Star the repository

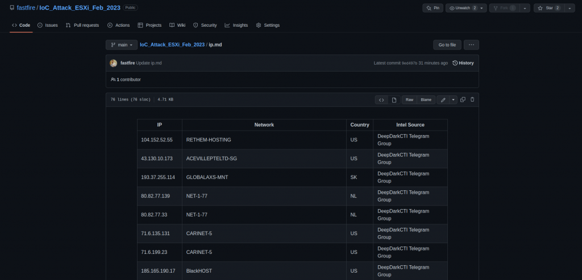coord(550,8)
